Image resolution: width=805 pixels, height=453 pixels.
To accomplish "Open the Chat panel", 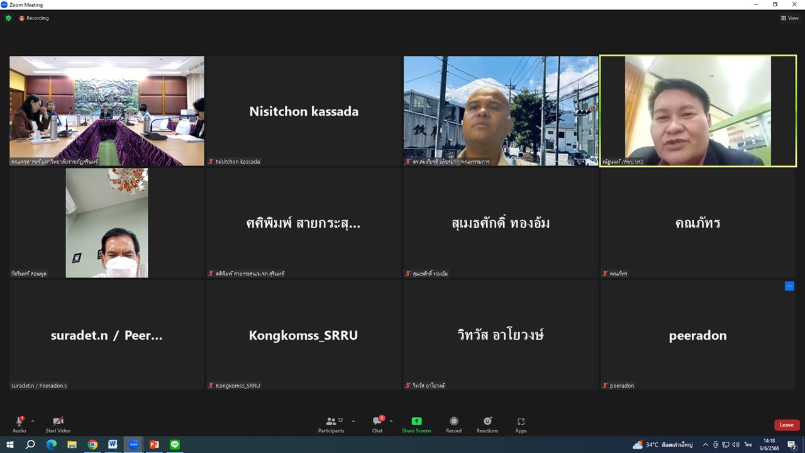I will [377, 422].
